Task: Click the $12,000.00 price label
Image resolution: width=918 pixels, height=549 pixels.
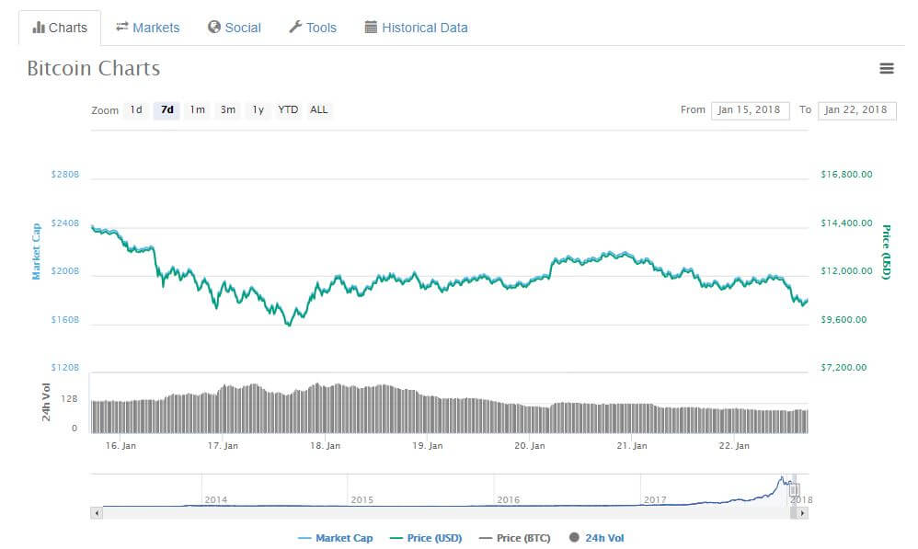Action: pos(846,271)
